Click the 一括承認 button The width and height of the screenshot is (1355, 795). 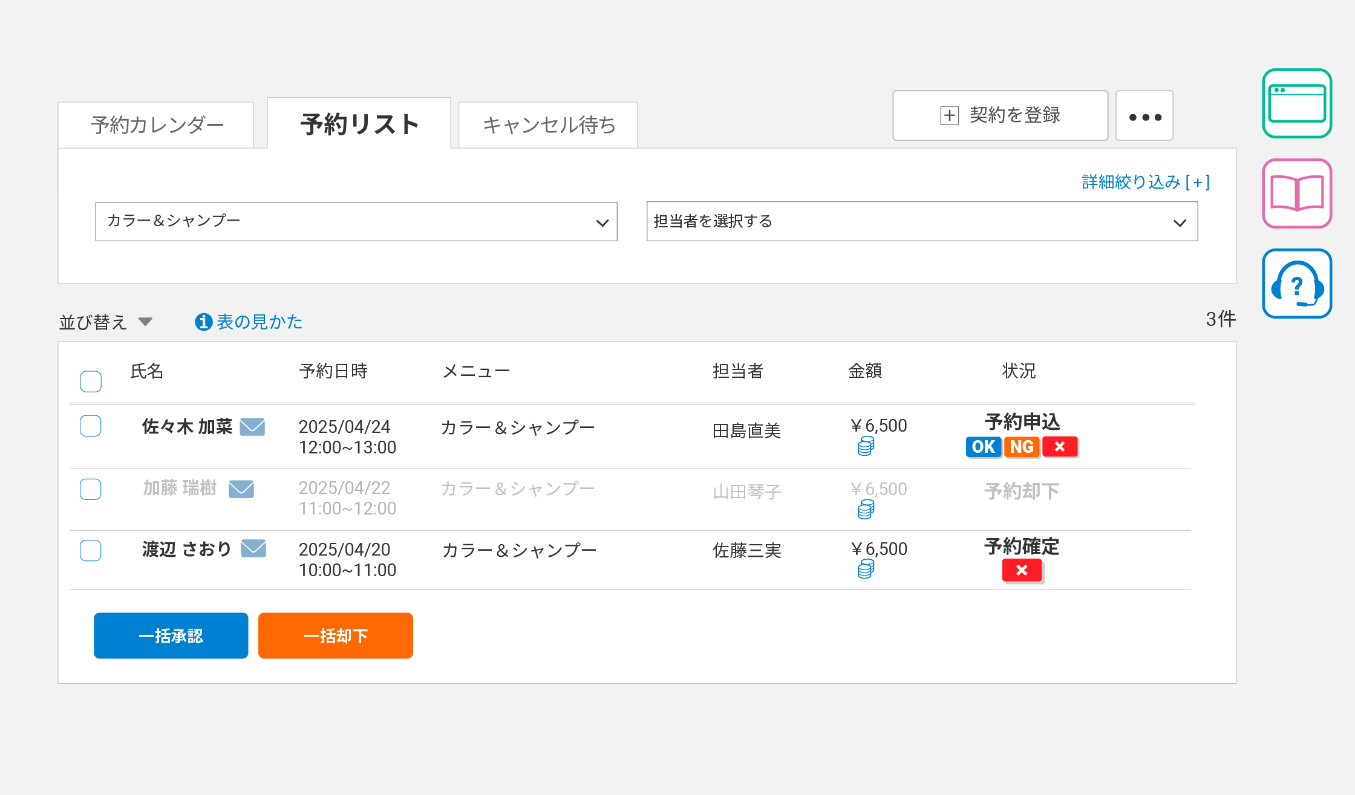click(171, 635)
